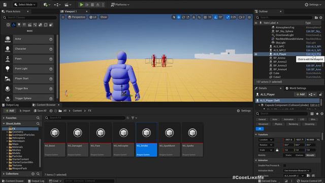Viewport: 325px width, 183px height.
Task: Switch to the Outliner tab
Action: [263, 11]
